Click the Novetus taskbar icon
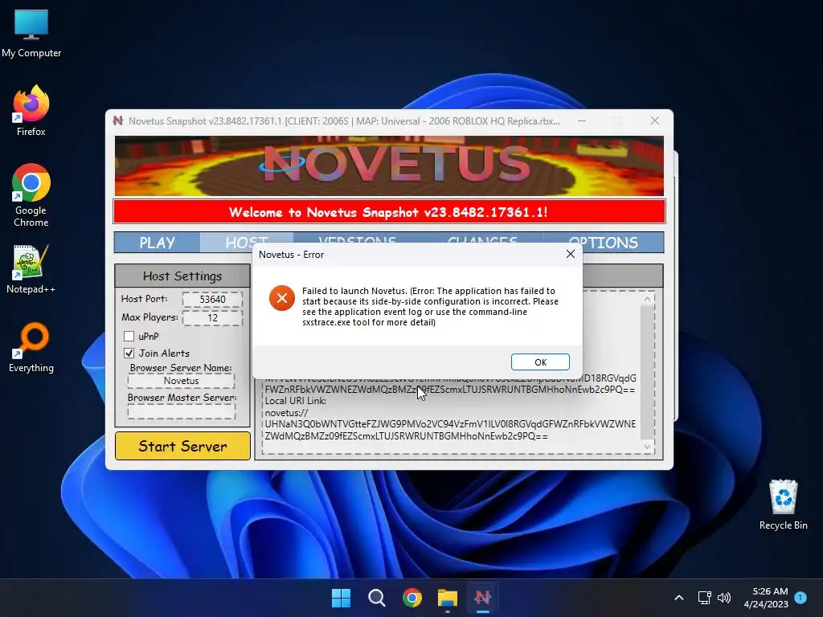Viewport: 823px width, 617px height. (x=483, y=598)
